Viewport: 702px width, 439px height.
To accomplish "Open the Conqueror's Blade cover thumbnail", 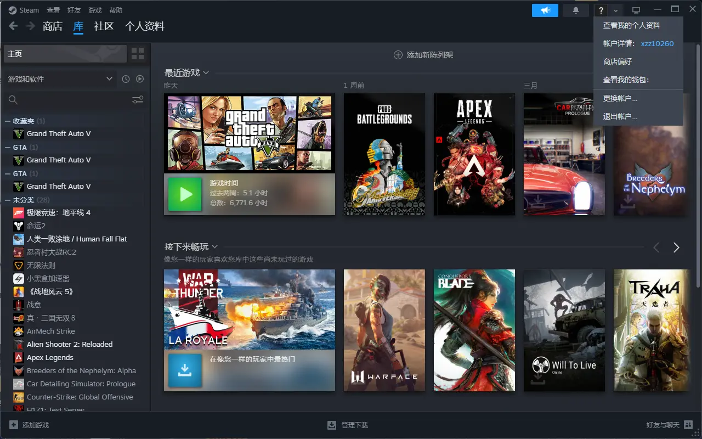I will (x=474, y=330).
